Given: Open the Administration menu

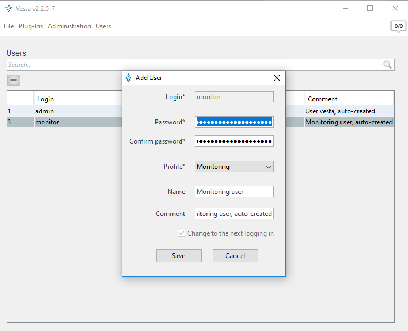Looking at the screenshot, I should tap(69, 26).
